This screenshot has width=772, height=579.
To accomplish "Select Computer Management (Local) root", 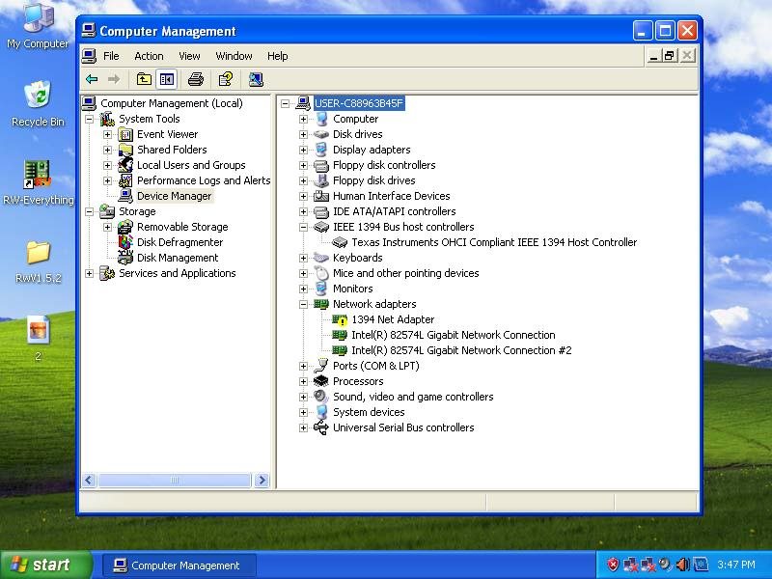I will coord(172,103).
